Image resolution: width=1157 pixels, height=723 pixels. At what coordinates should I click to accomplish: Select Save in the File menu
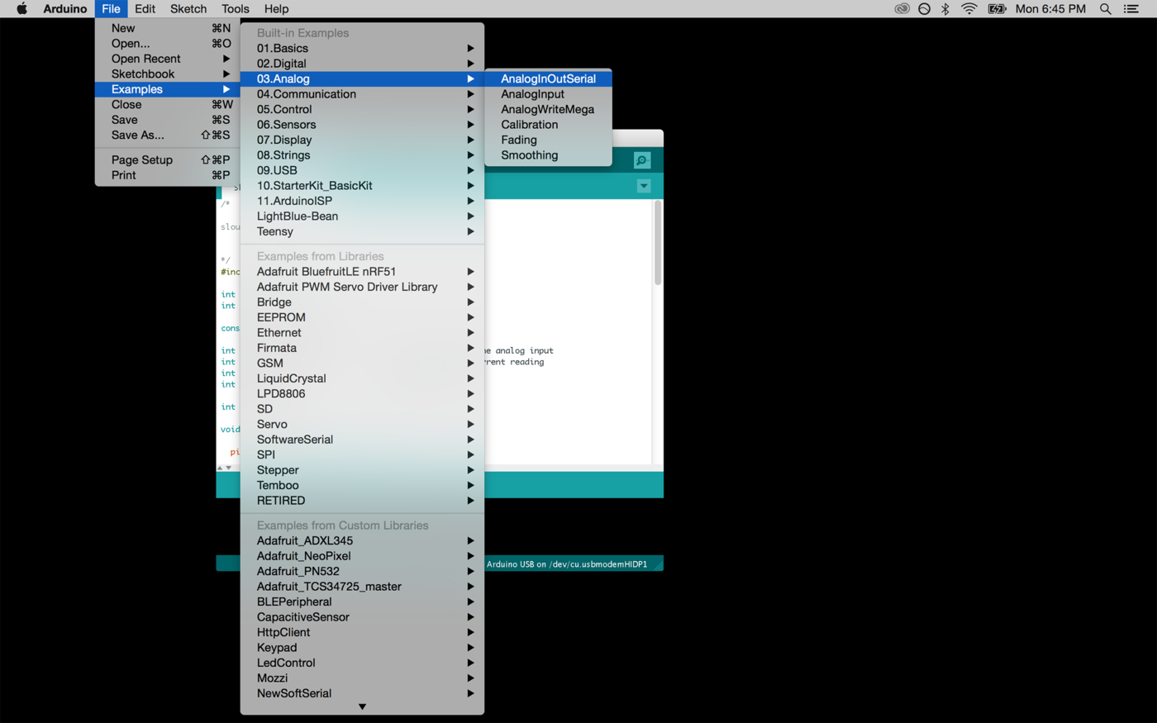168,120
